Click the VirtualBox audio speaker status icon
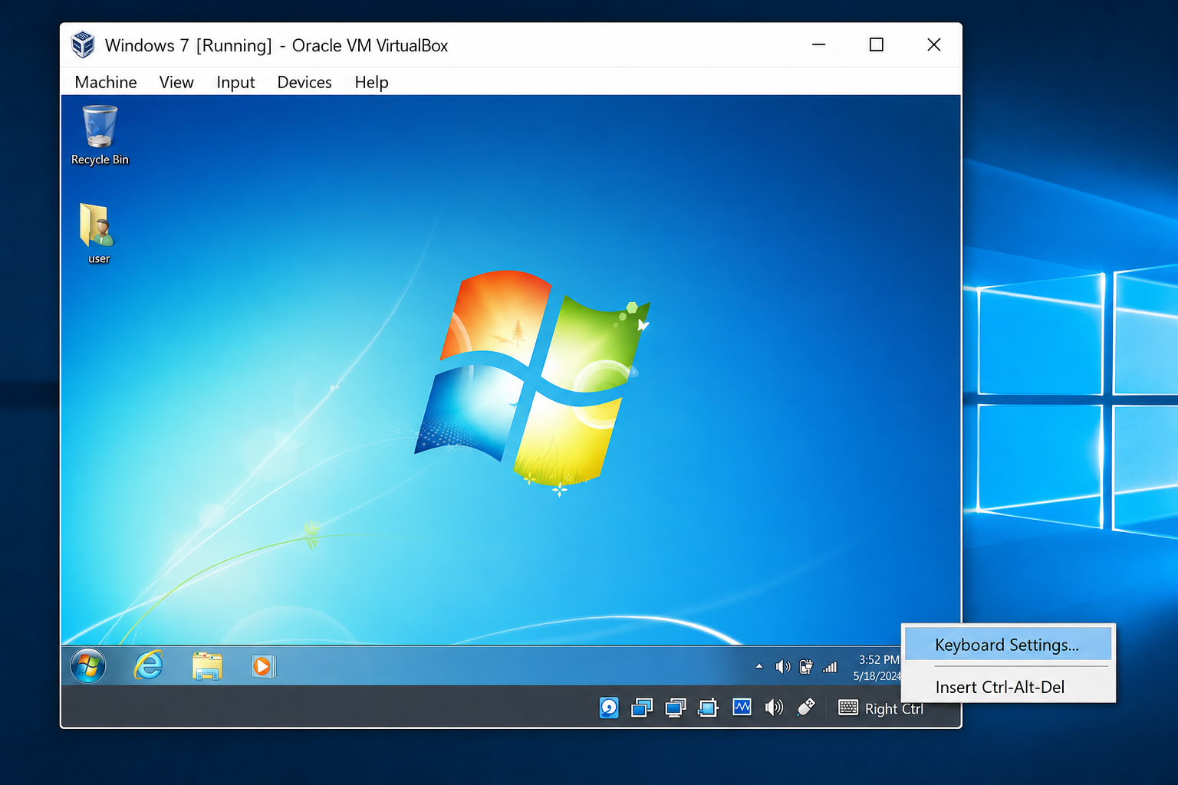 (774, 708)
